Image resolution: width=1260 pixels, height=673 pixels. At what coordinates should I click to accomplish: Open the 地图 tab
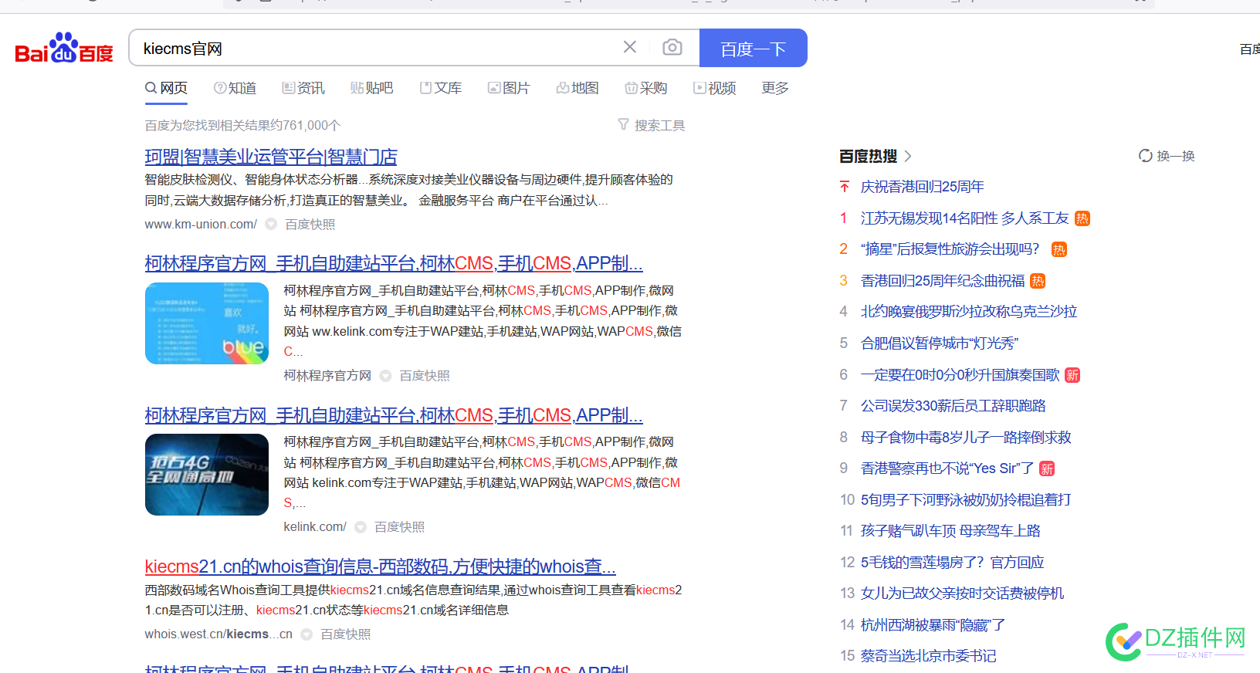point(577,88)
